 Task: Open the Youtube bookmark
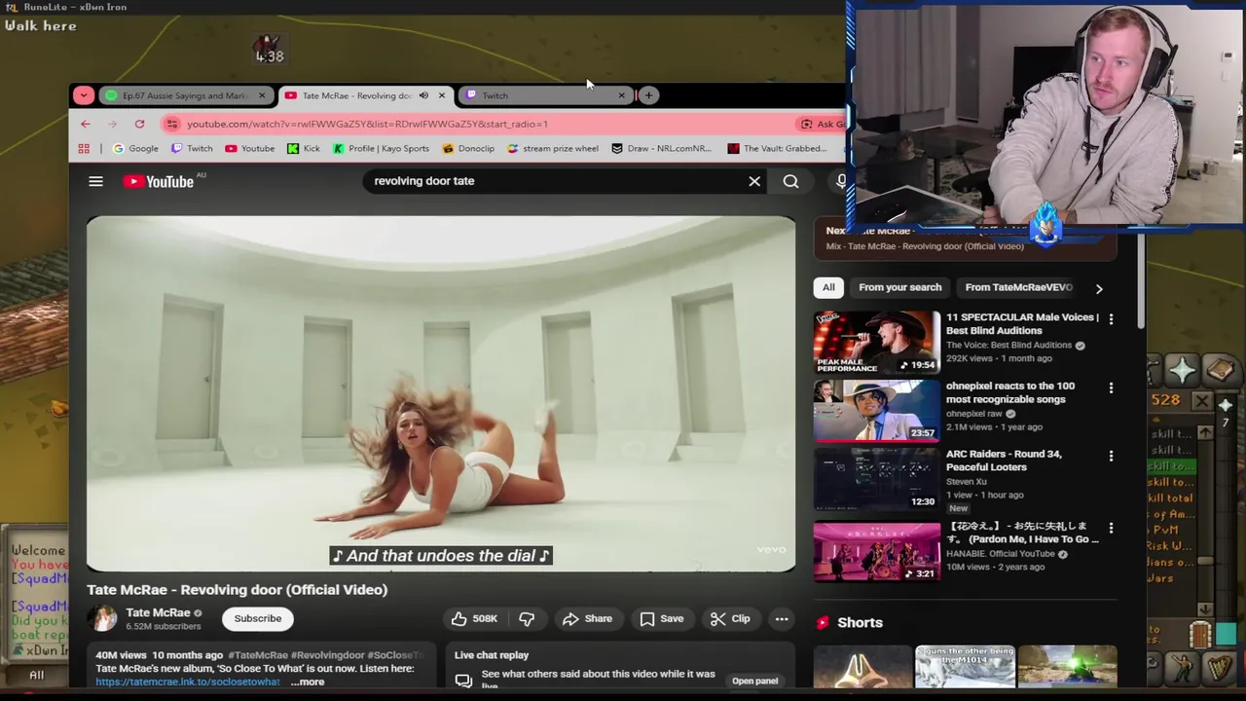(250, 149)
